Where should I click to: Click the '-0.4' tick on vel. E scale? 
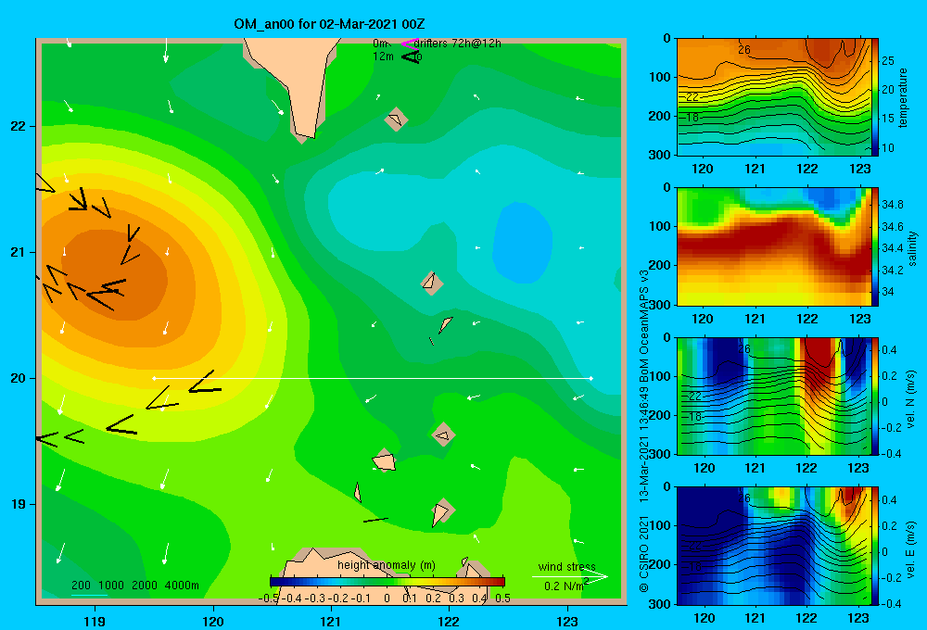pyautogui.click(x=891, y=603)
